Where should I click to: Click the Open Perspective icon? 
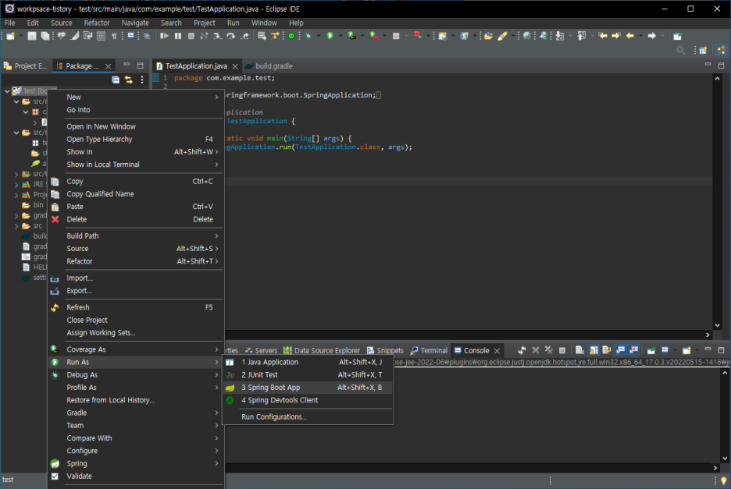(x=703, y=50)
